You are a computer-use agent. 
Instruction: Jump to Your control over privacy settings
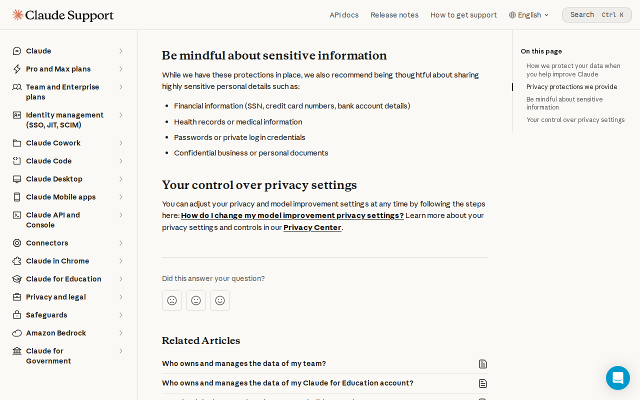pos(575,120)
